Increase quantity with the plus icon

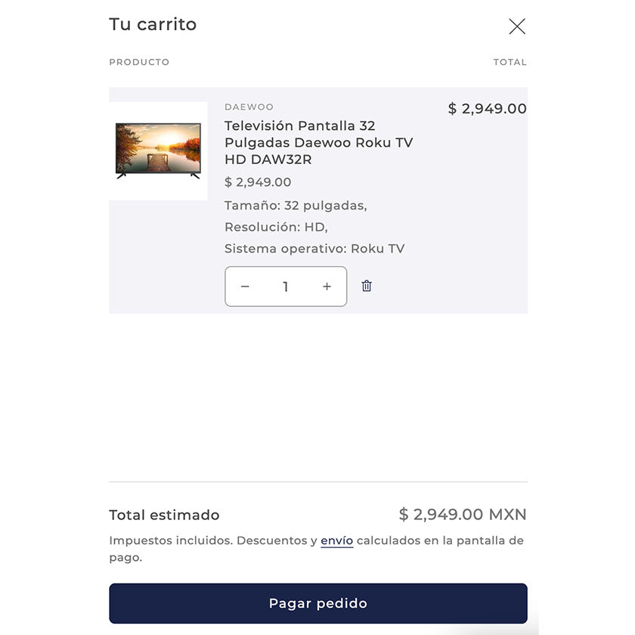click(x=327, y=287)
